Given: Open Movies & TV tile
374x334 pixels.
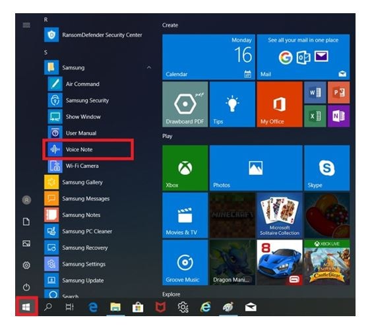Looking at the screenshot, I should tap(185, 215).
